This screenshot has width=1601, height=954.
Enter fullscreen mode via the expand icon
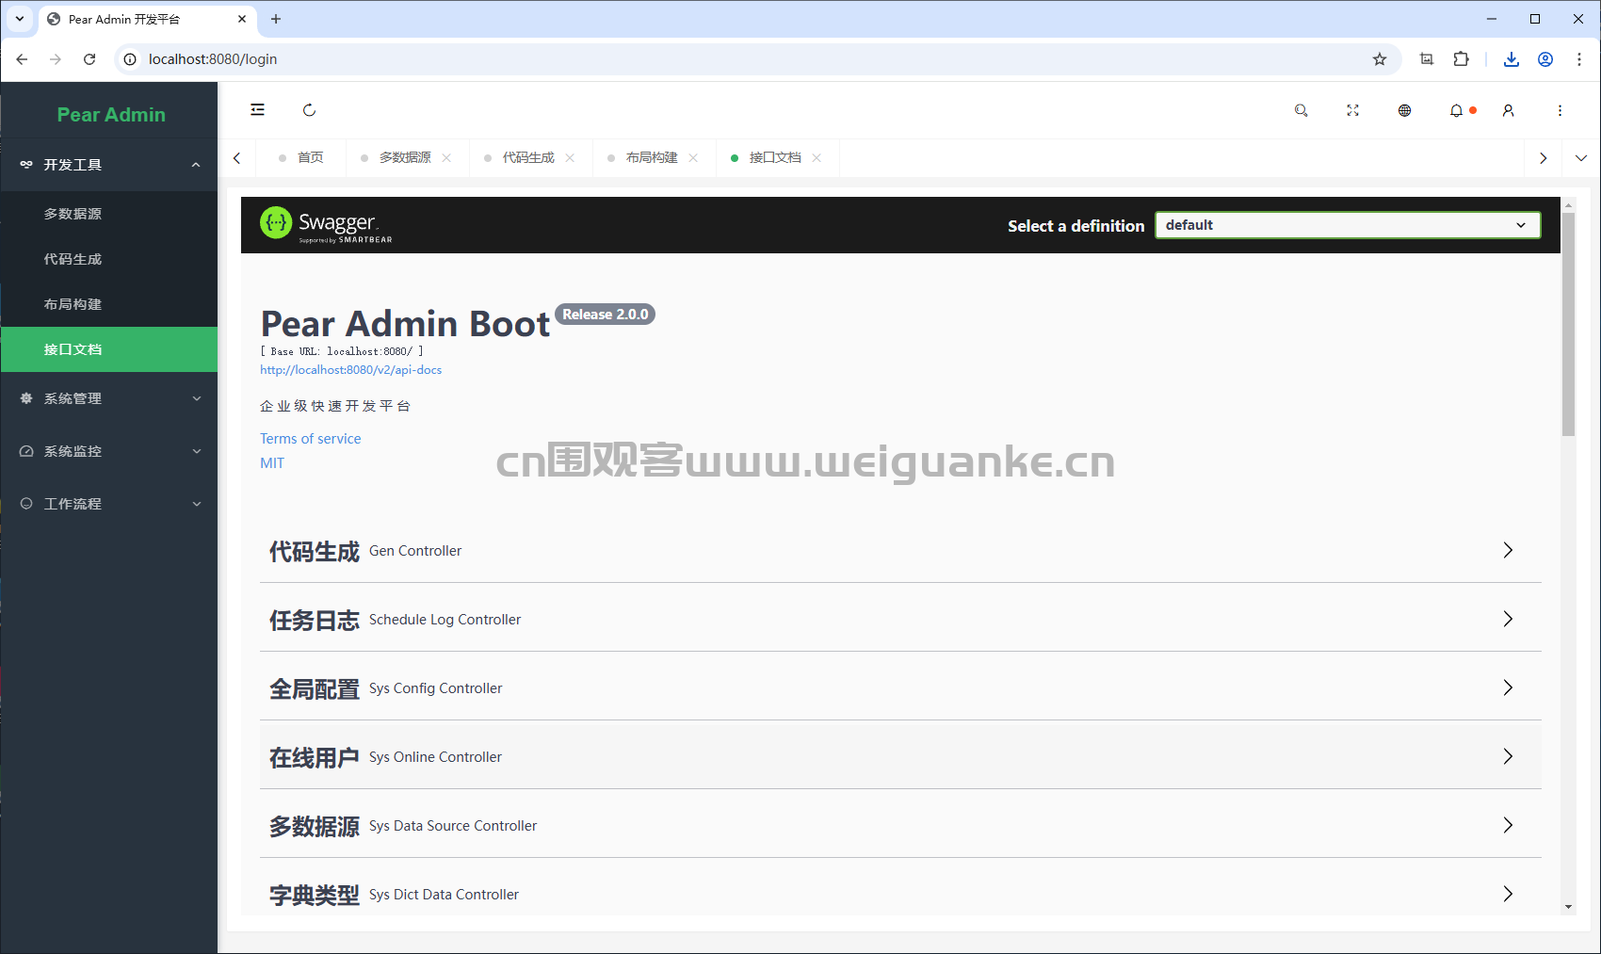coord(1352,110)
